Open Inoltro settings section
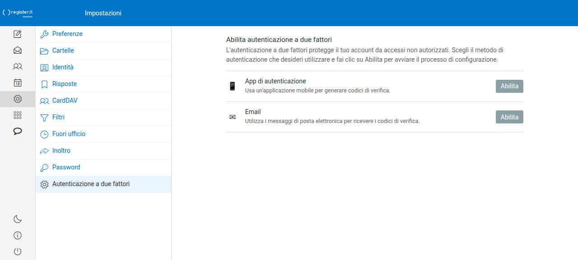578x260 pixels. click(103, 151)
